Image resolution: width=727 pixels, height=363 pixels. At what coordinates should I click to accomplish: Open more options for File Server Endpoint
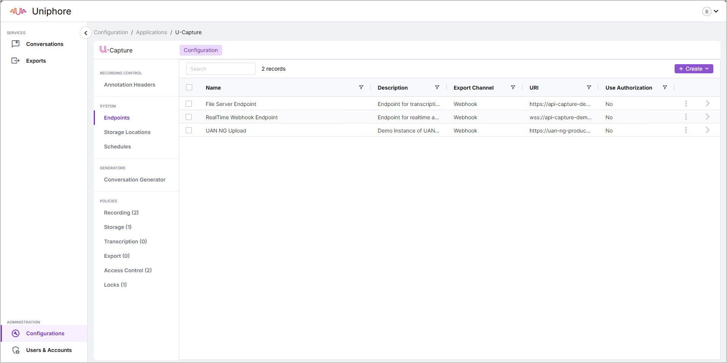686,104
